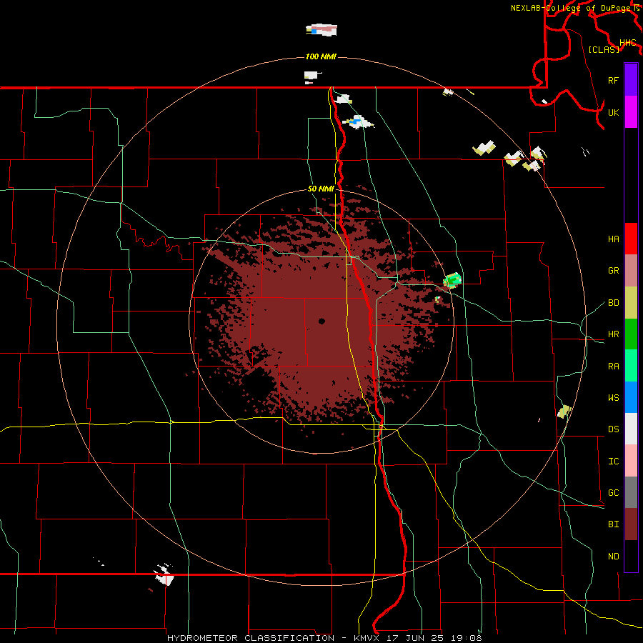Click the UK legend label
This screenshot has width=643, height=643.
point(613,112)
